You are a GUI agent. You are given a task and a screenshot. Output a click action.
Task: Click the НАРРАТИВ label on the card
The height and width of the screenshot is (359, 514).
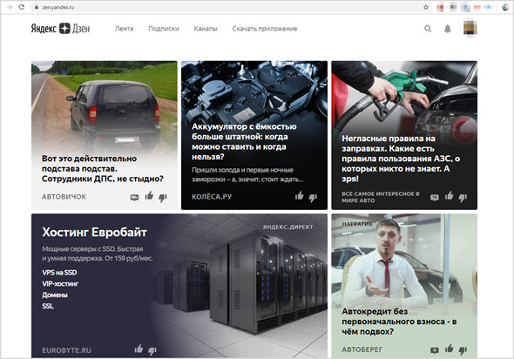click(x=357, y=224)
